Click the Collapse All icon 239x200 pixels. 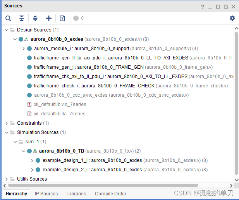pos(22,18)
